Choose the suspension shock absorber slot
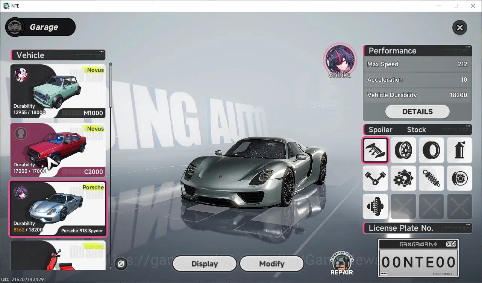The image size is (482, 283). [x=432, y=178]
